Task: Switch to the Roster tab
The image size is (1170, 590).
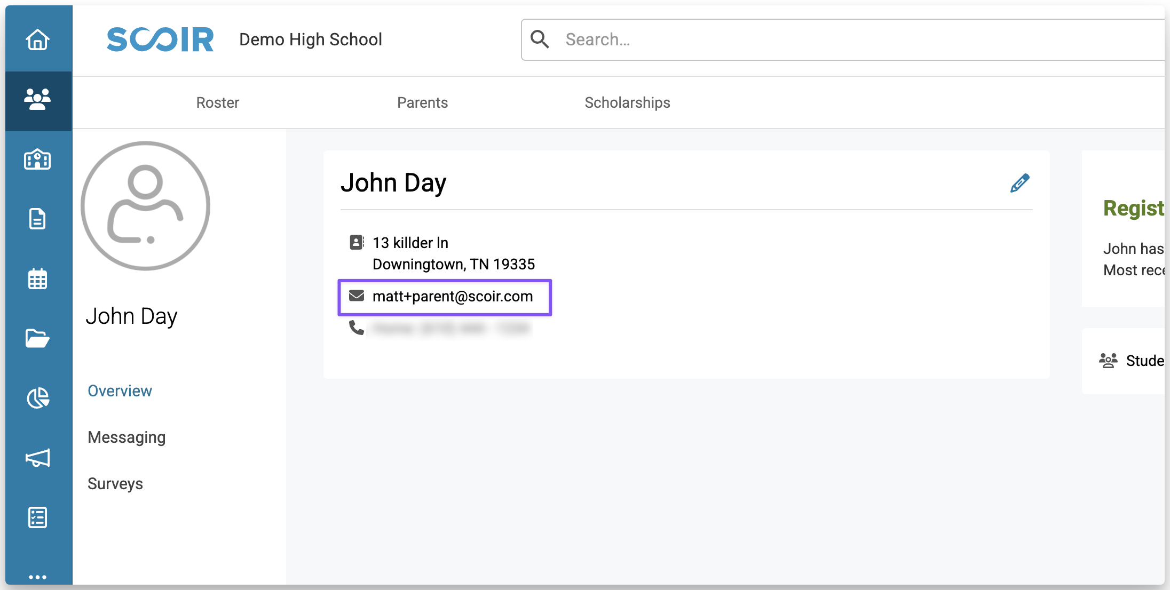Action: click(x=217, y=102)
